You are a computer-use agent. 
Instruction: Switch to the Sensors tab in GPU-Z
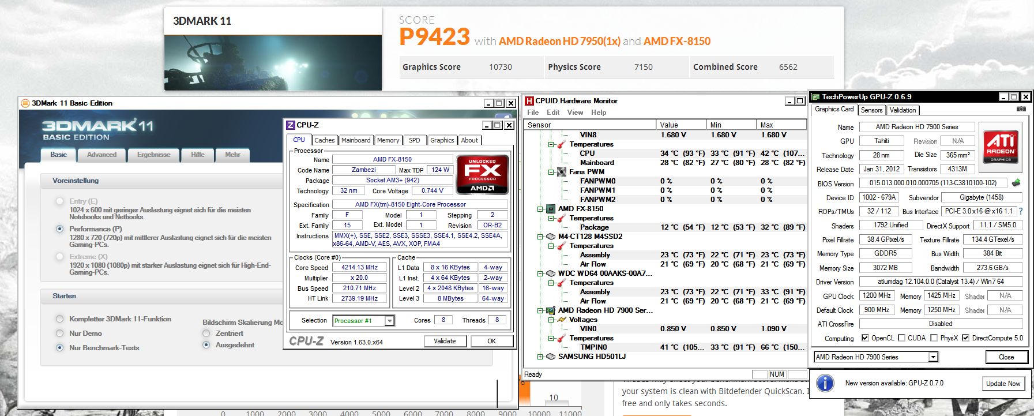pyautogui.click(x=872, y=110)
